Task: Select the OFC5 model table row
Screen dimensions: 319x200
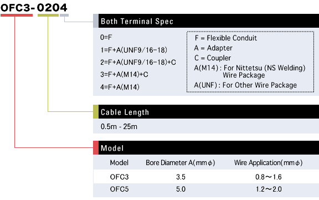Action: click(x=206, y=190)
